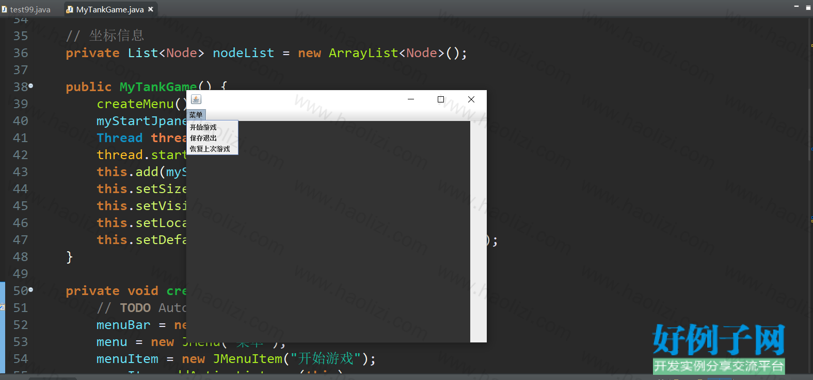This screenshot has width=813, height=380.
Task: Collapse the MyTankGame constructor at line 38
Action: coord(31,86)
